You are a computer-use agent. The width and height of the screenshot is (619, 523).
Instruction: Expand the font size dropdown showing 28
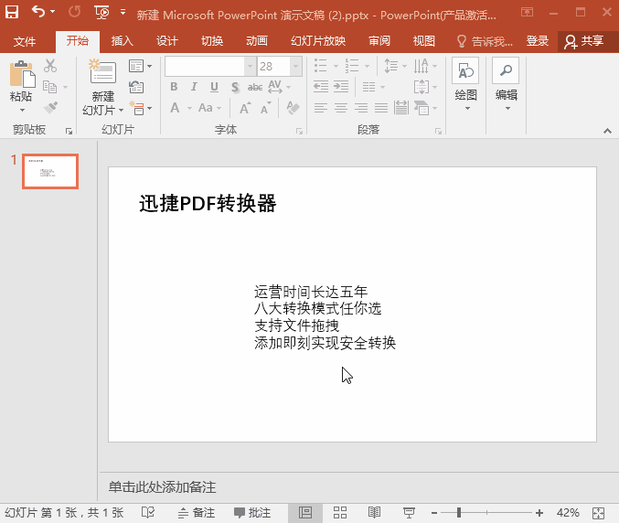coord(295,67)
